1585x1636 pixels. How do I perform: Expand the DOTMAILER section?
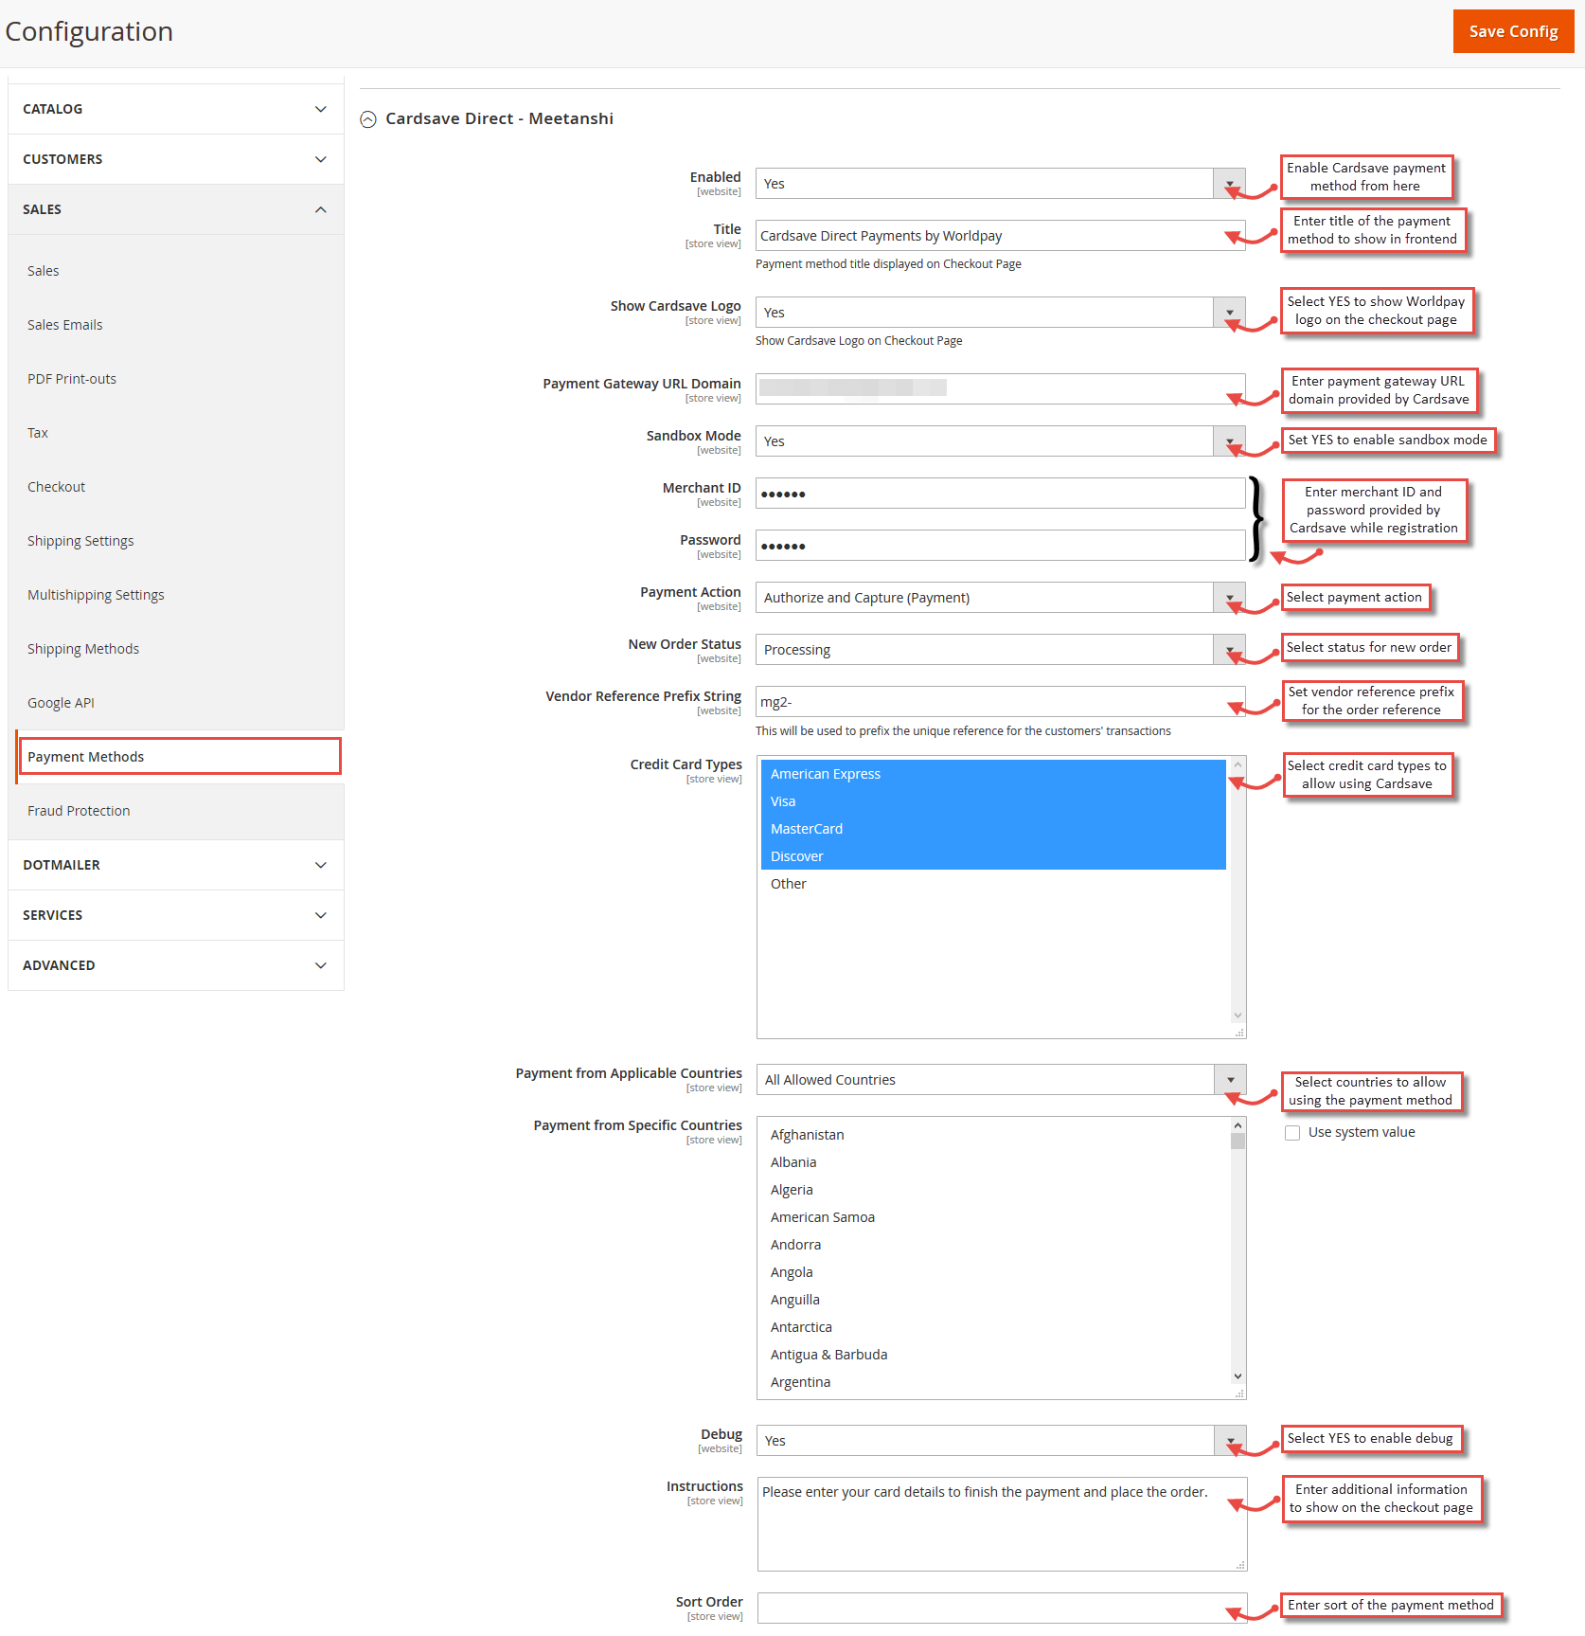(x=176, y=865)
